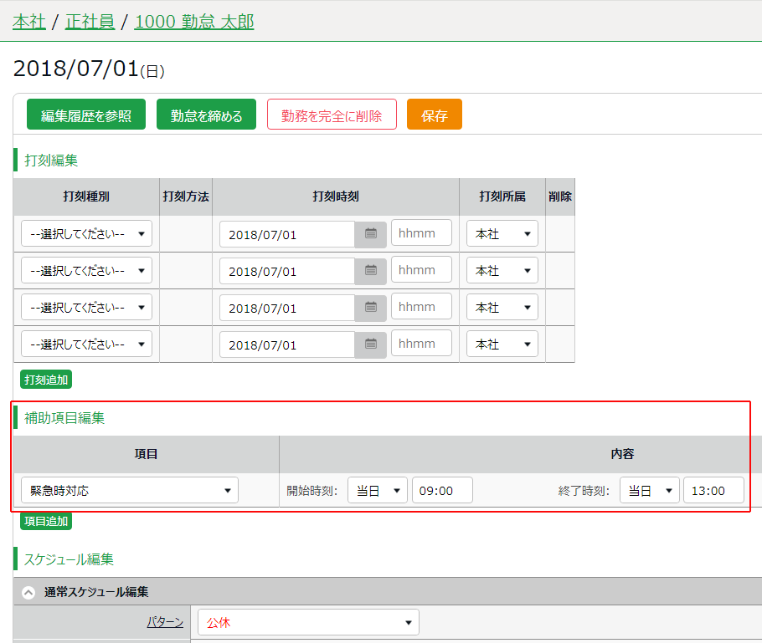Click 項目追加 button
The height and width of the screenshot is (643, 762).
[x=46, y=521]
